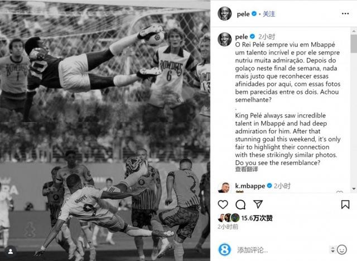Open the three-dot more options menu
357x261 pixels.
[x=345, y=13]
